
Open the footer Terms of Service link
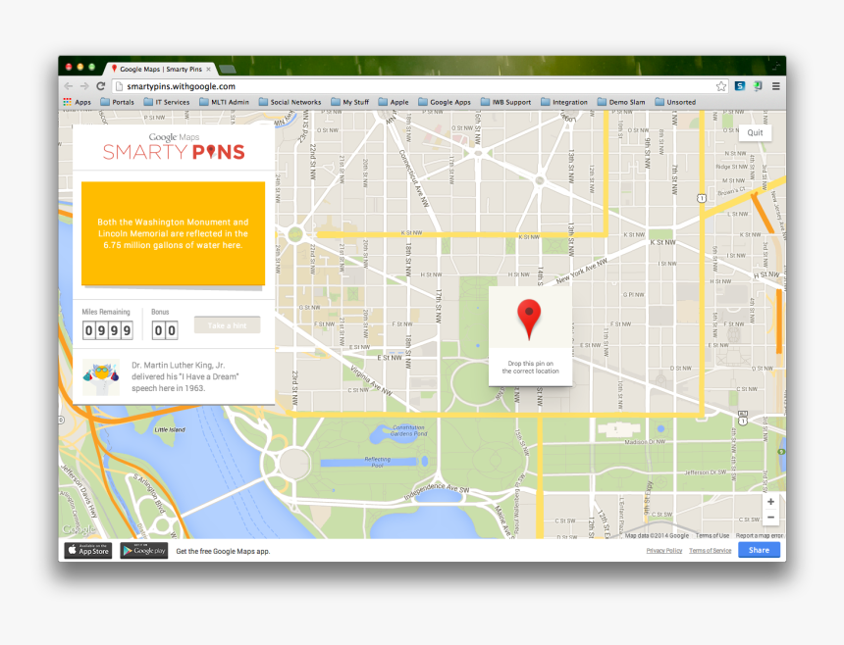tap(710, 550)
